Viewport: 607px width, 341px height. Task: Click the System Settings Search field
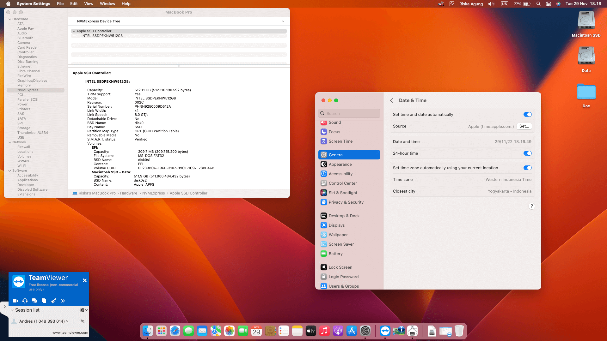pyautogui.click(x=349, y=113)
